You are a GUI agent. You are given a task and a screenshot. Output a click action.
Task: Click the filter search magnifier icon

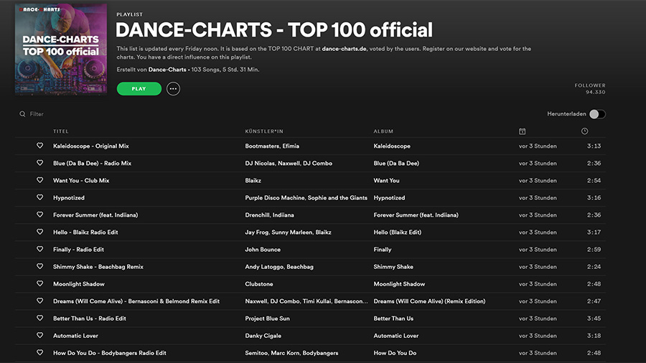(22, 114)
